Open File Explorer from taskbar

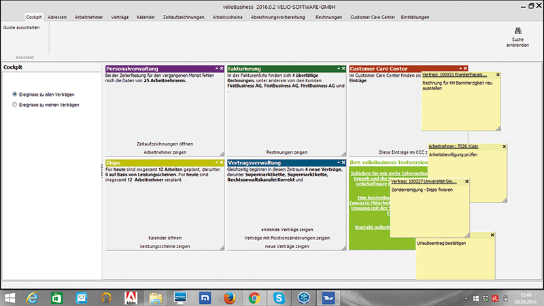[156, 298]
